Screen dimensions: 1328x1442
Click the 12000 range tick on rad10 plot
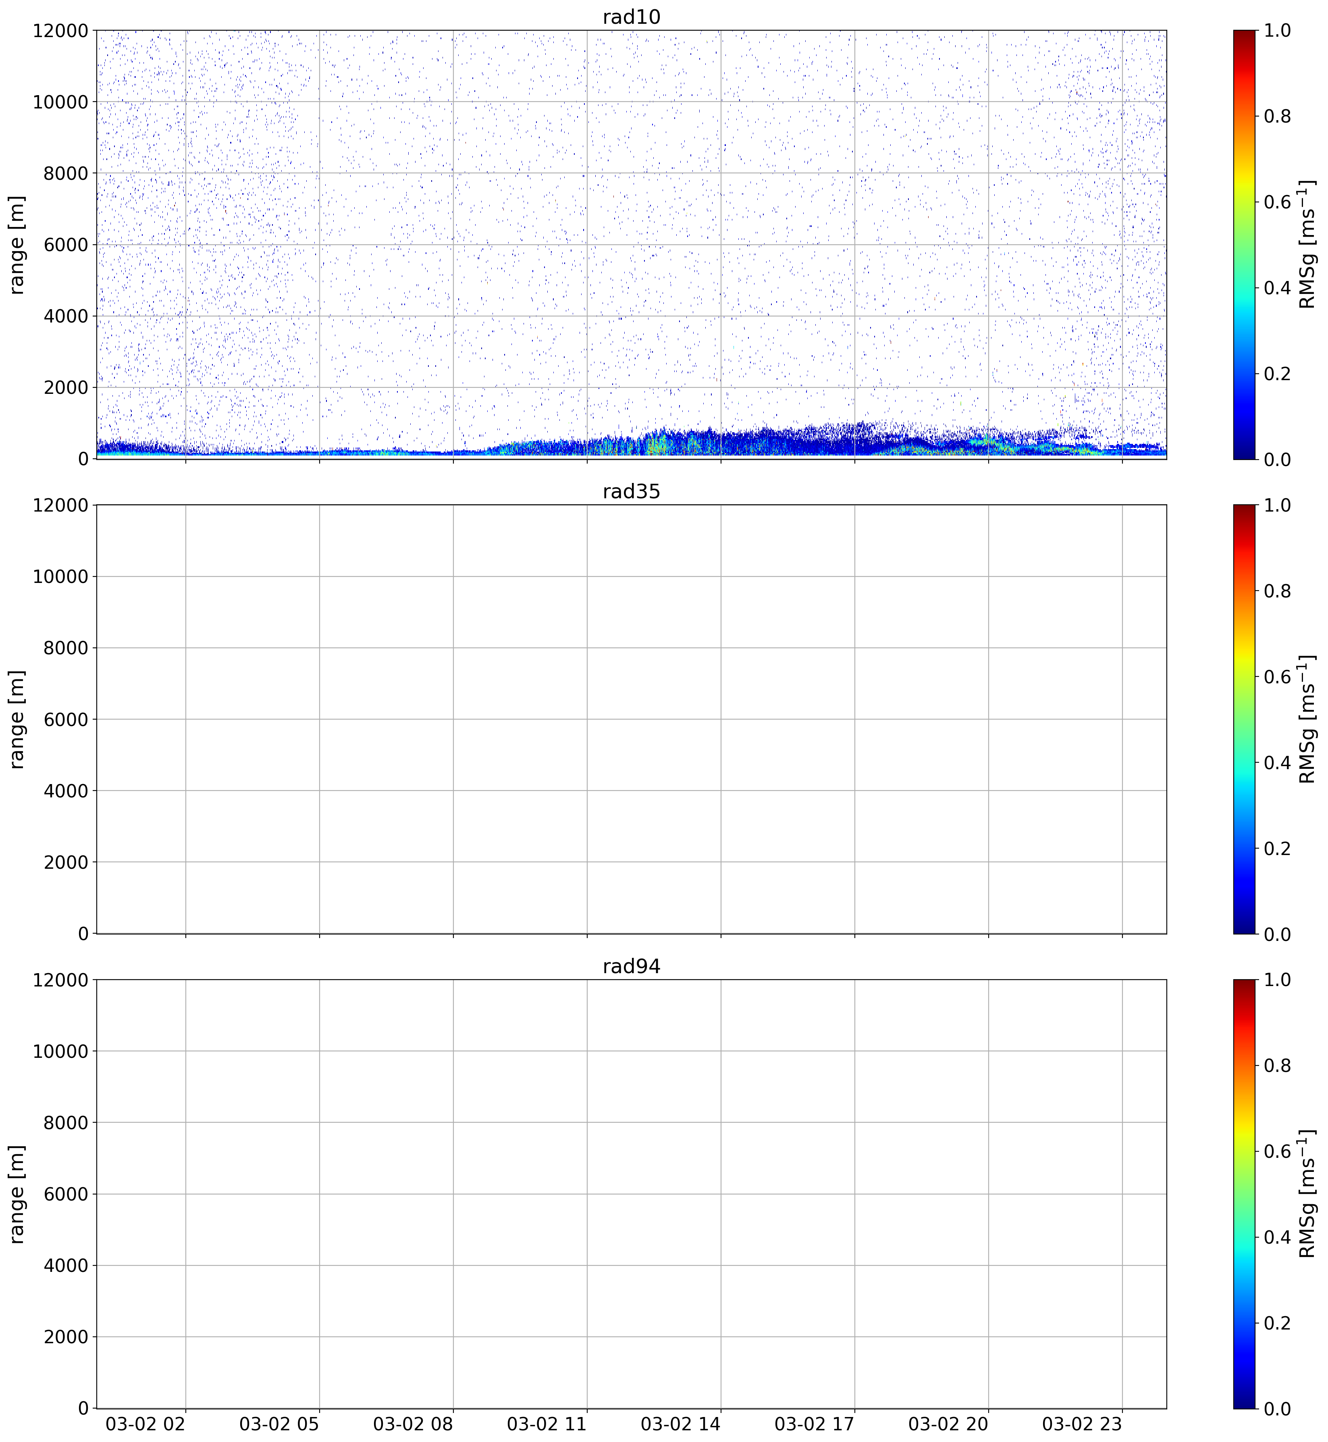pyautogui.click(x=60, y=30)
